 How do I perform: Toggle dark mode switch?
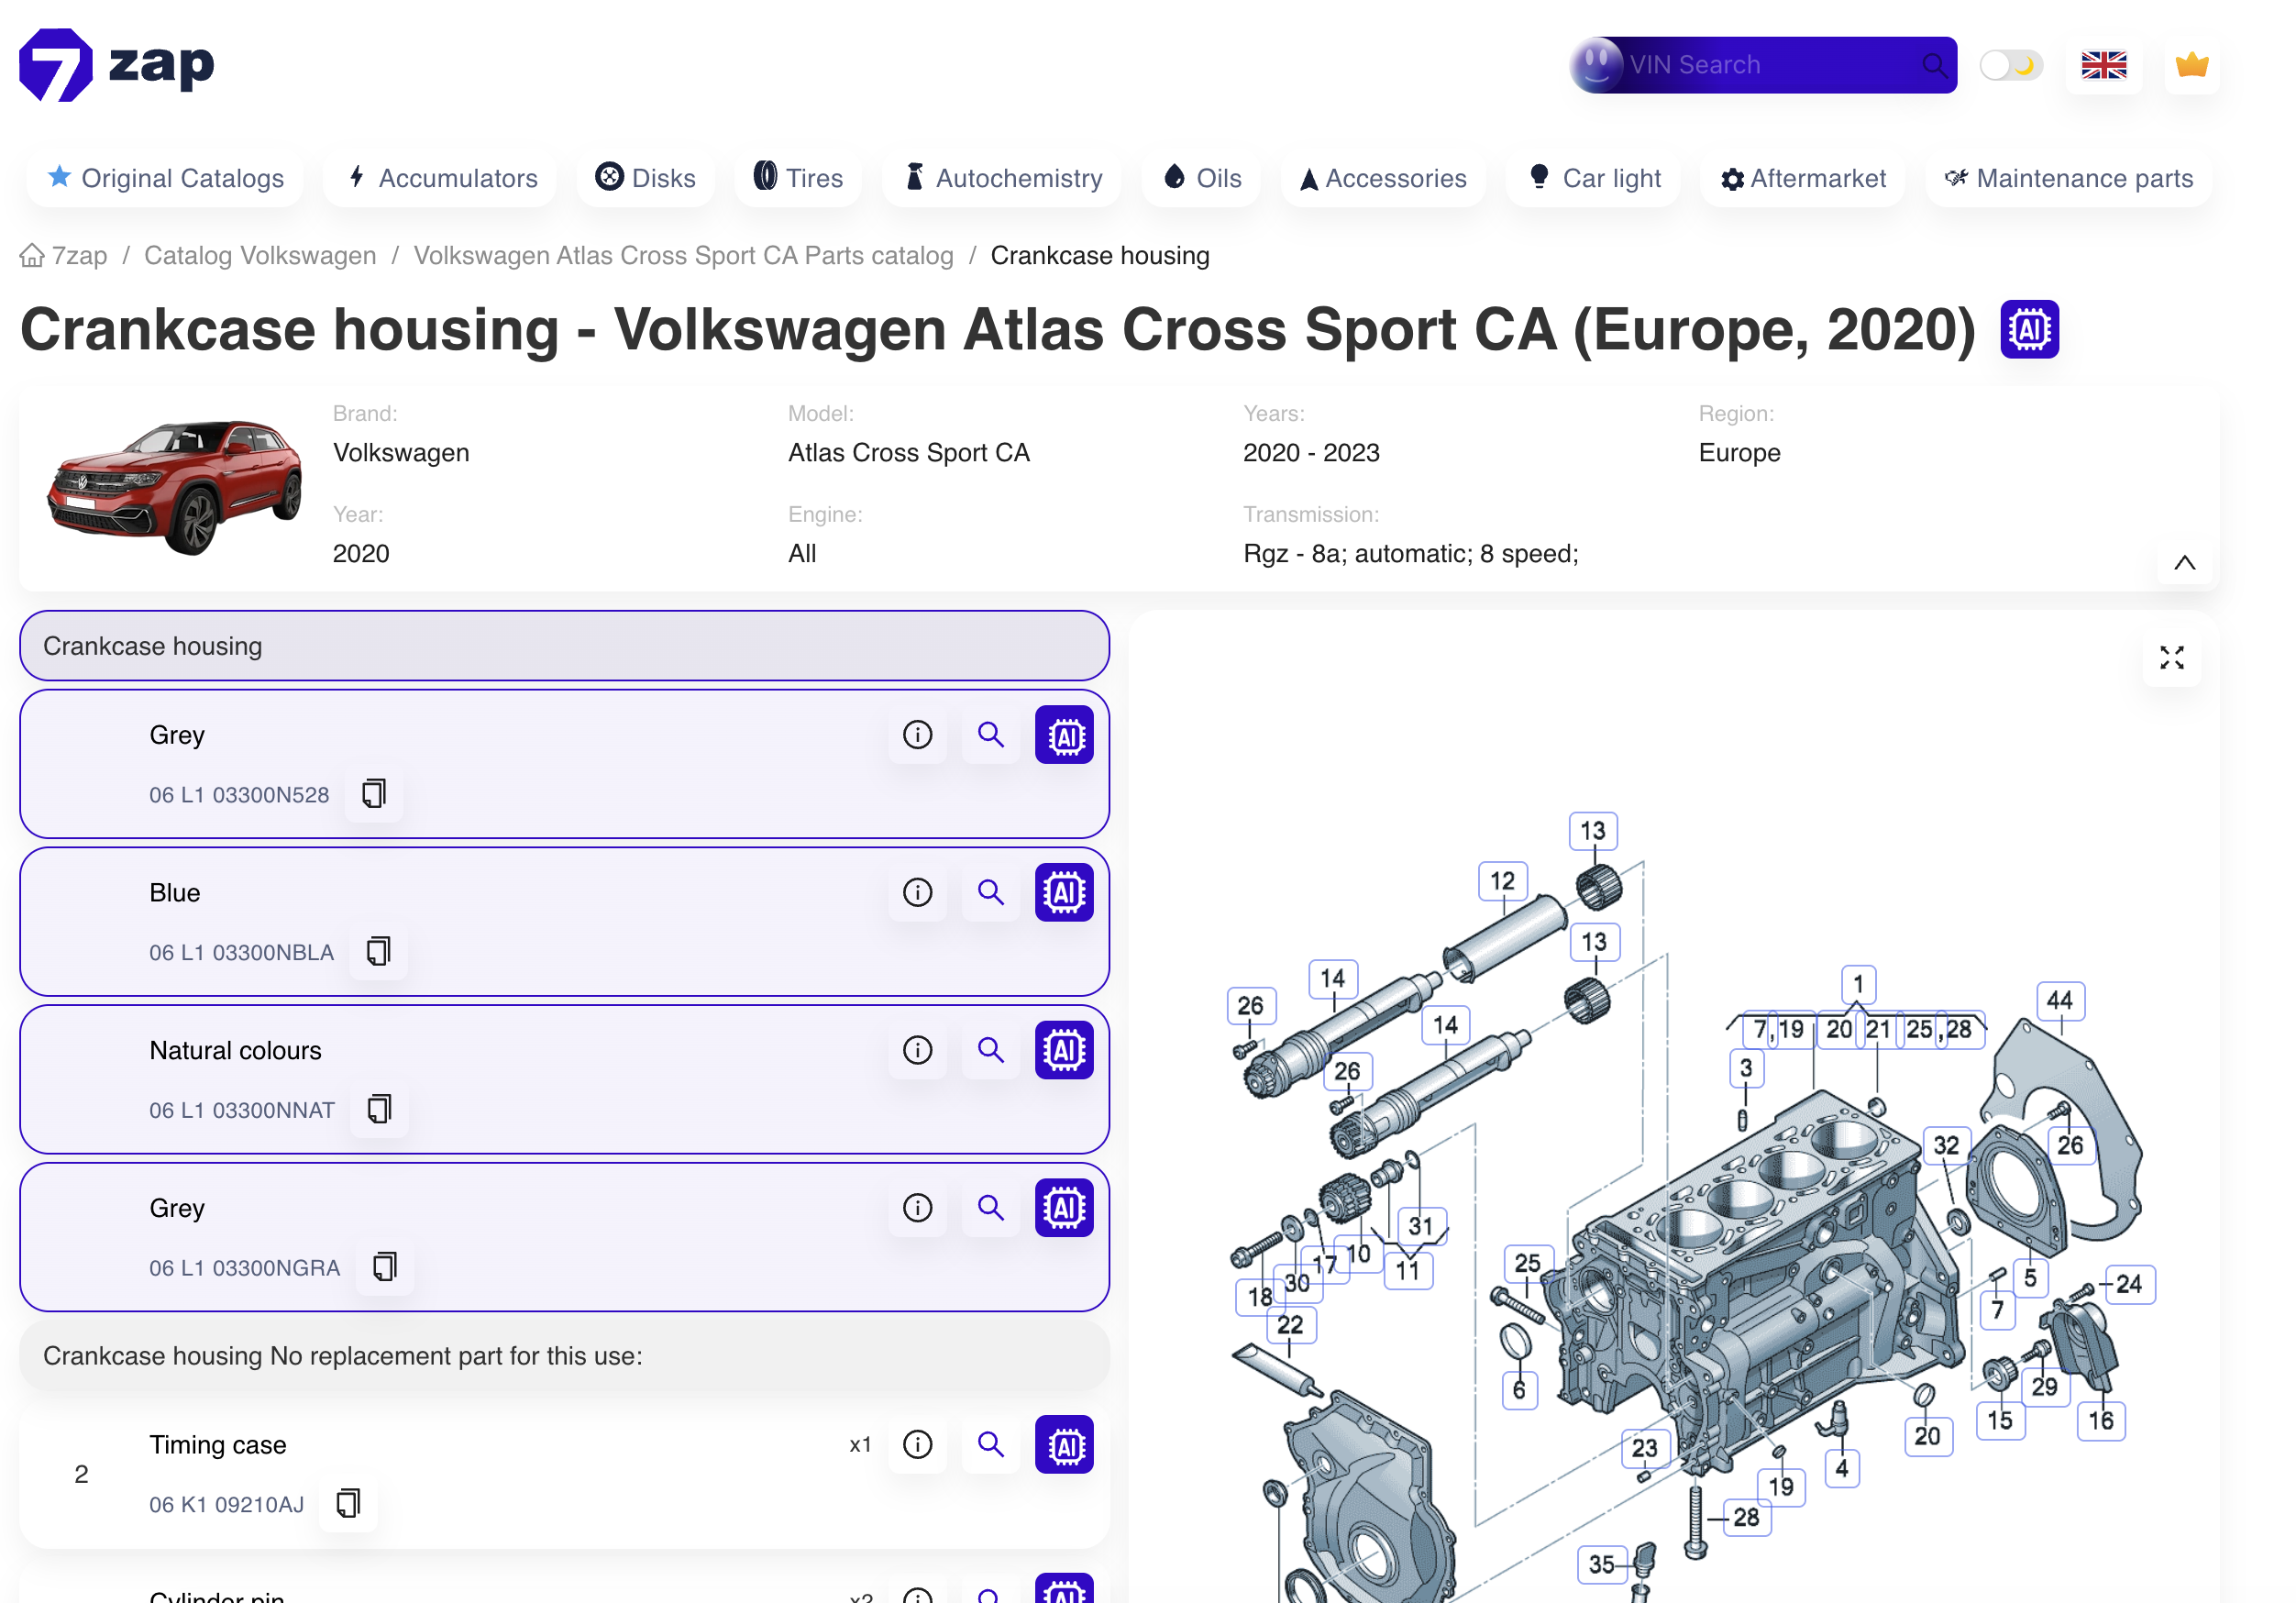coord(2010,64)
